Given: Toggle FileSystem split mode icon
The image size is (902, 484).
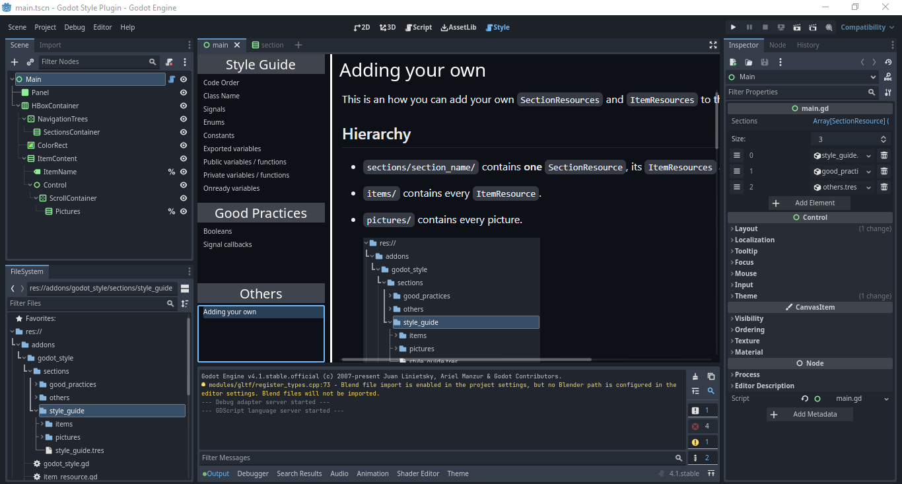Looking at the screenshot, I should coord(185,288).
